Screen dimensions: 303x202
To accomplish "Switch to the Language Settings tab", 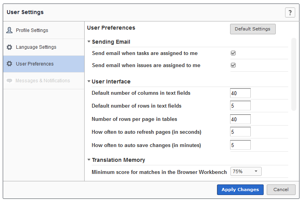I will click(x=36, y=47).
